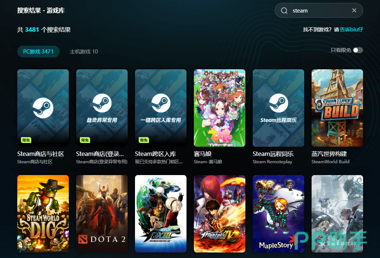Open the 一键跨区入库专用 card cover

tap(161, 108)
